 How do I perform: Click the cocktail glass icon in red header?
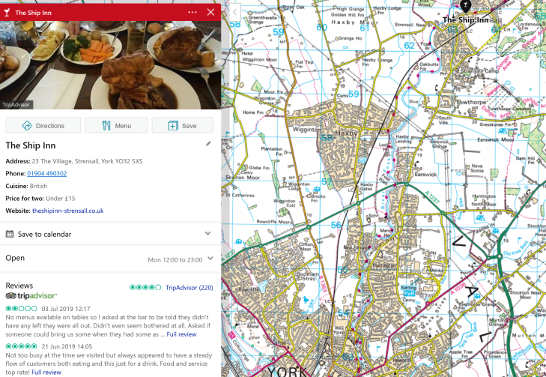(x=7, y=13)
